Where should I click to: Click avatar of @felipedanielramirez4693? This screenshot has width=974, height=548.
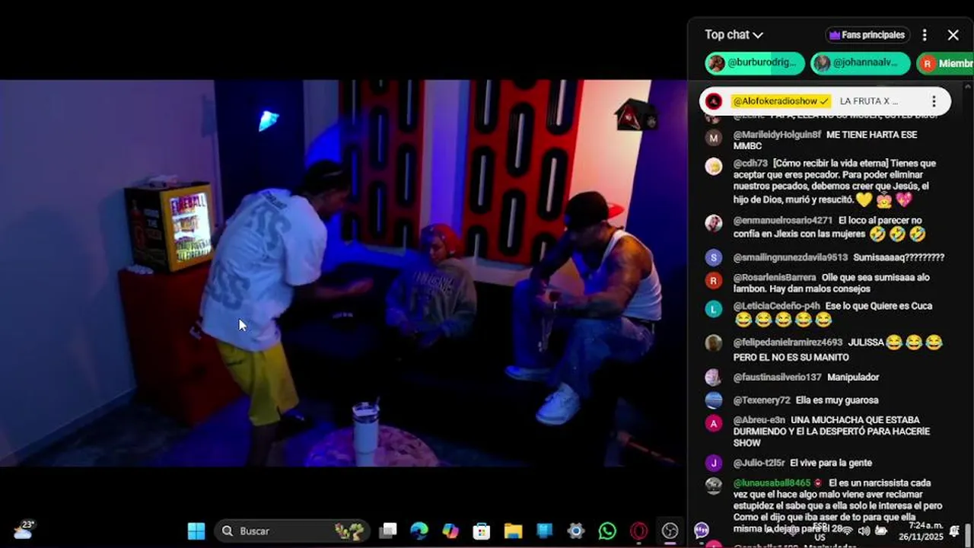tap(713, 343)
